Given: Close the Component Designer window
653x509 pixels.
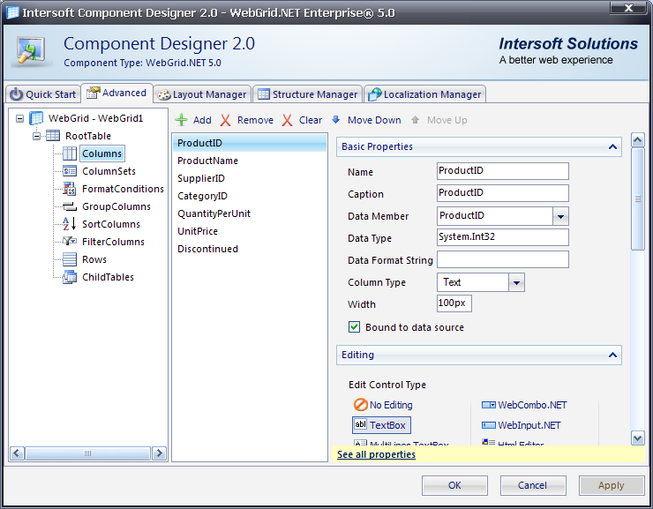Looking at the screenshot, I should click(628, 8).
